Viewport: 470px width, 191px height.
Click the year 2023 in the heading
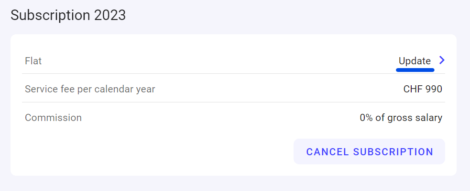[109, 15]
